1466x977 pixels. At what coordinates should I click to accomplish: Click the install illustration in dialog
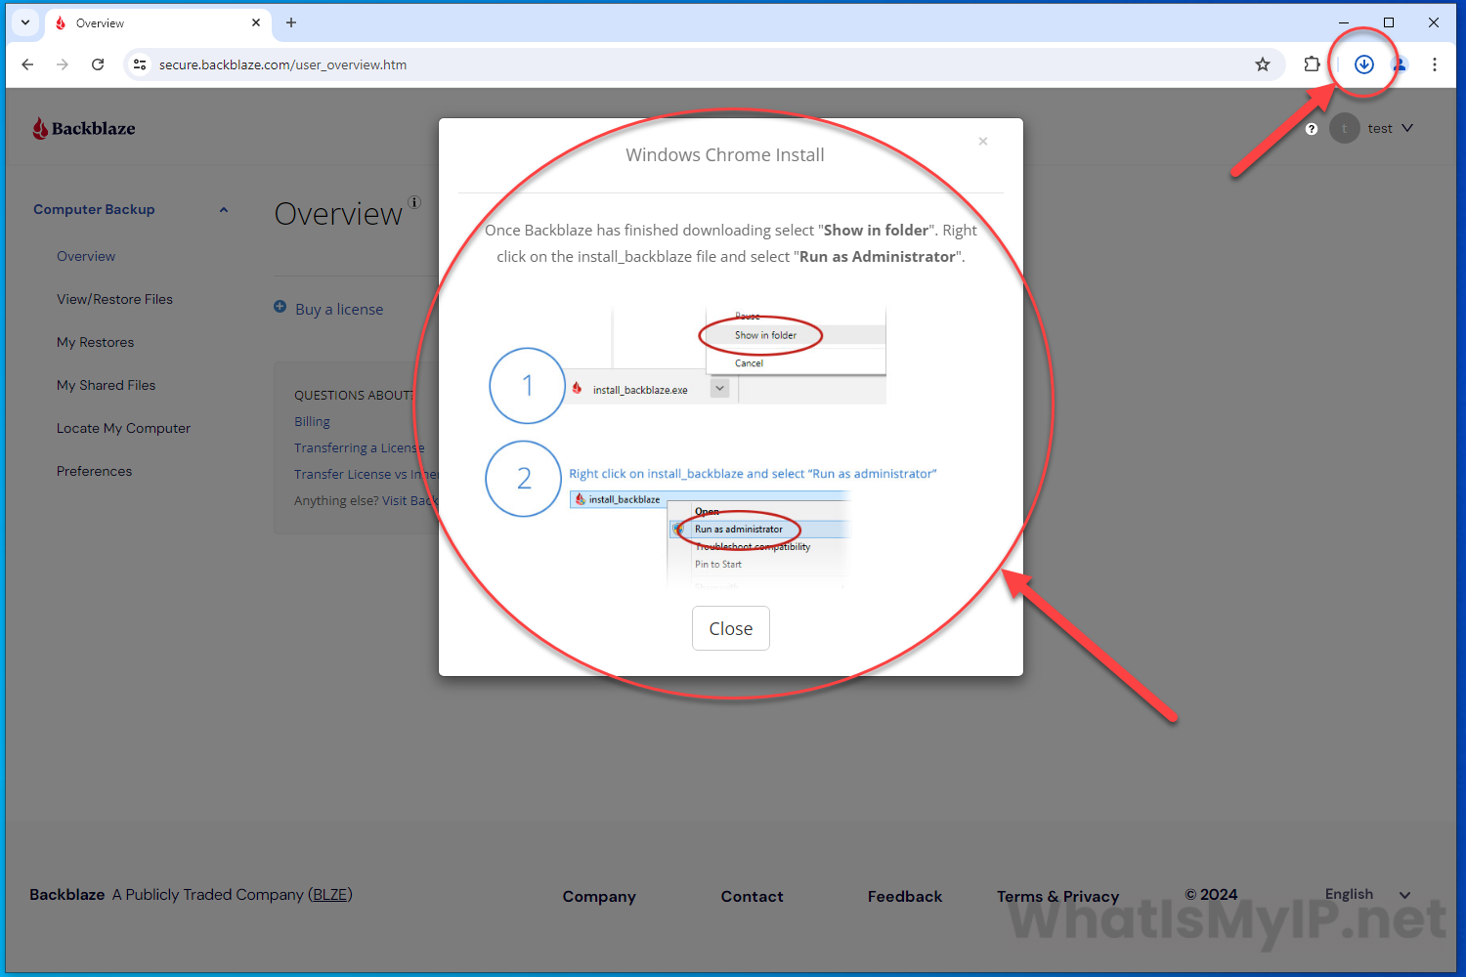point(712,446)
